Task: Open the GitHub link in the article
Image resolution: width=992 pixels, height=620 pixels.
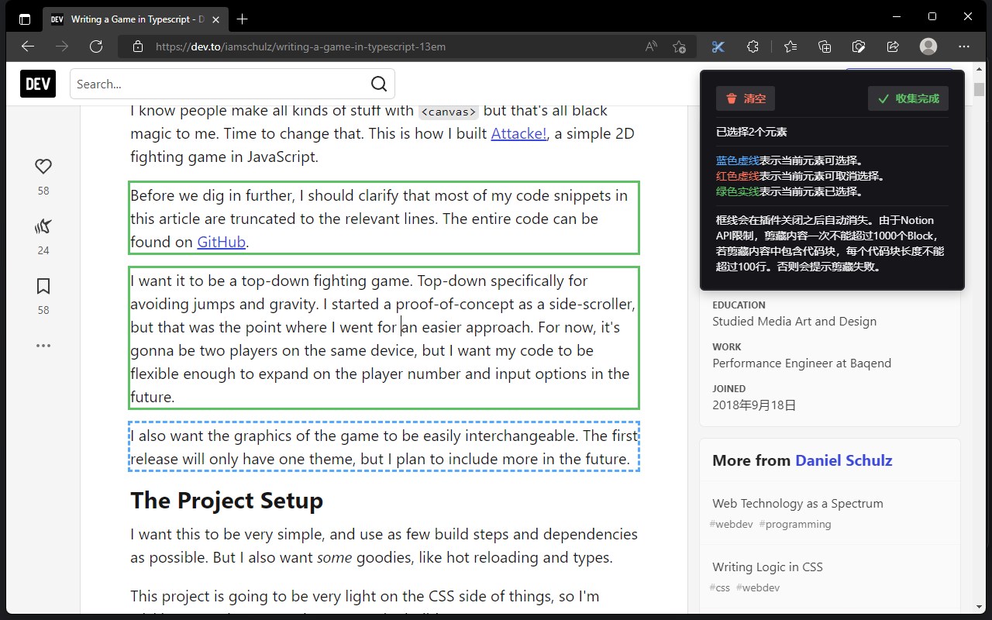Action: click(x=221, y=242)
